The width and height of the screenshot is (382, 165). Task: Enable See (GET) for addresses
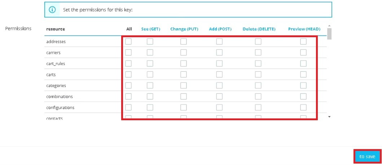[150, 42]
